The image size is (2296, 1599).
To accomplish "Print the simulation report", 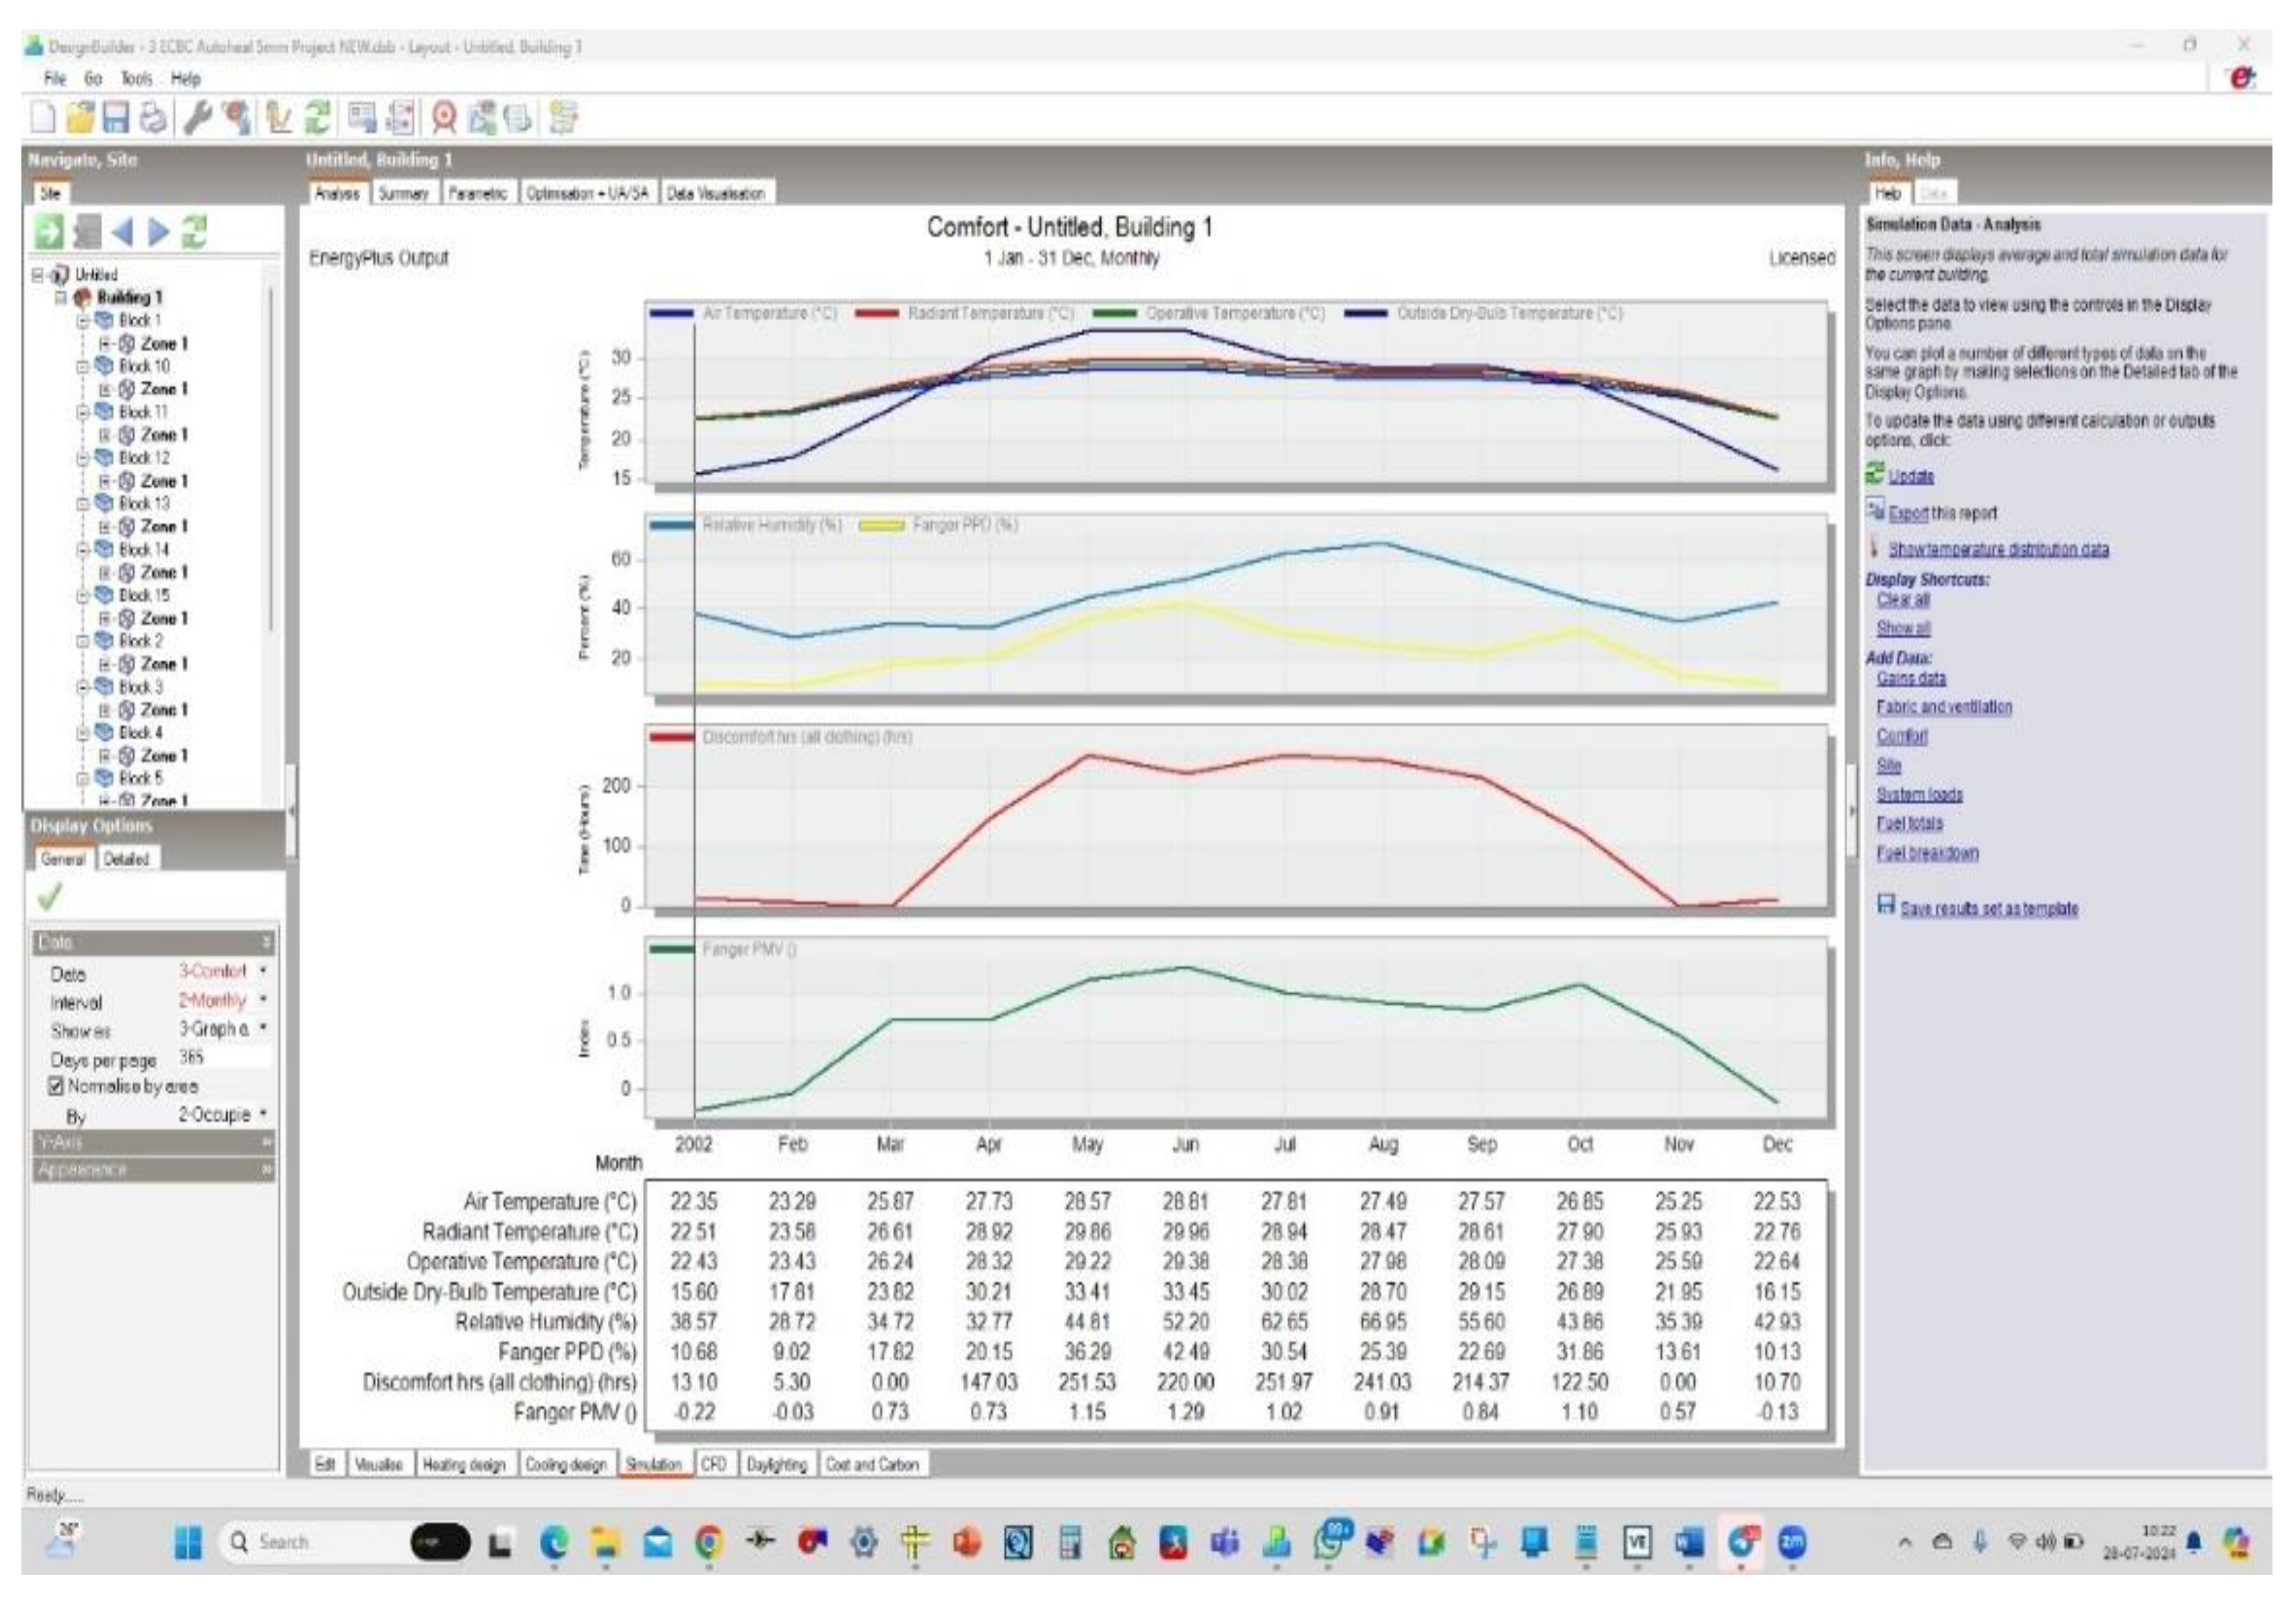I will tap(151, 117).
